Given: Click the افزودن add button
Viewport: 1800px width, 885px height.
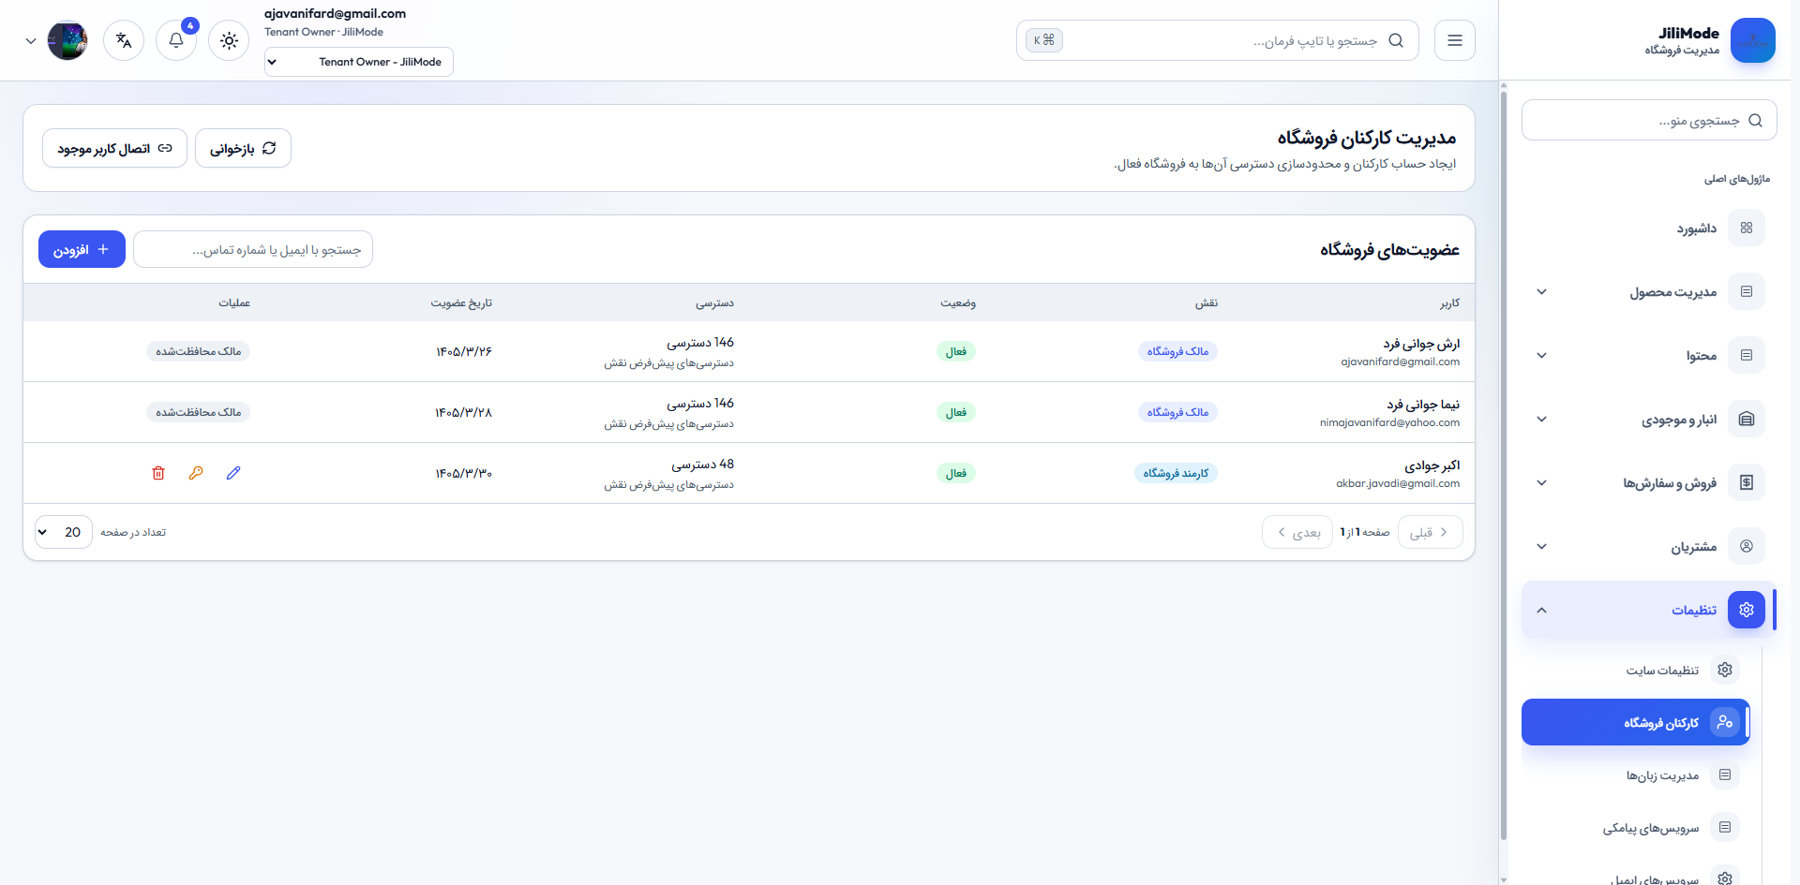Looking at the screenshot, I should click(x=82, y=249).
